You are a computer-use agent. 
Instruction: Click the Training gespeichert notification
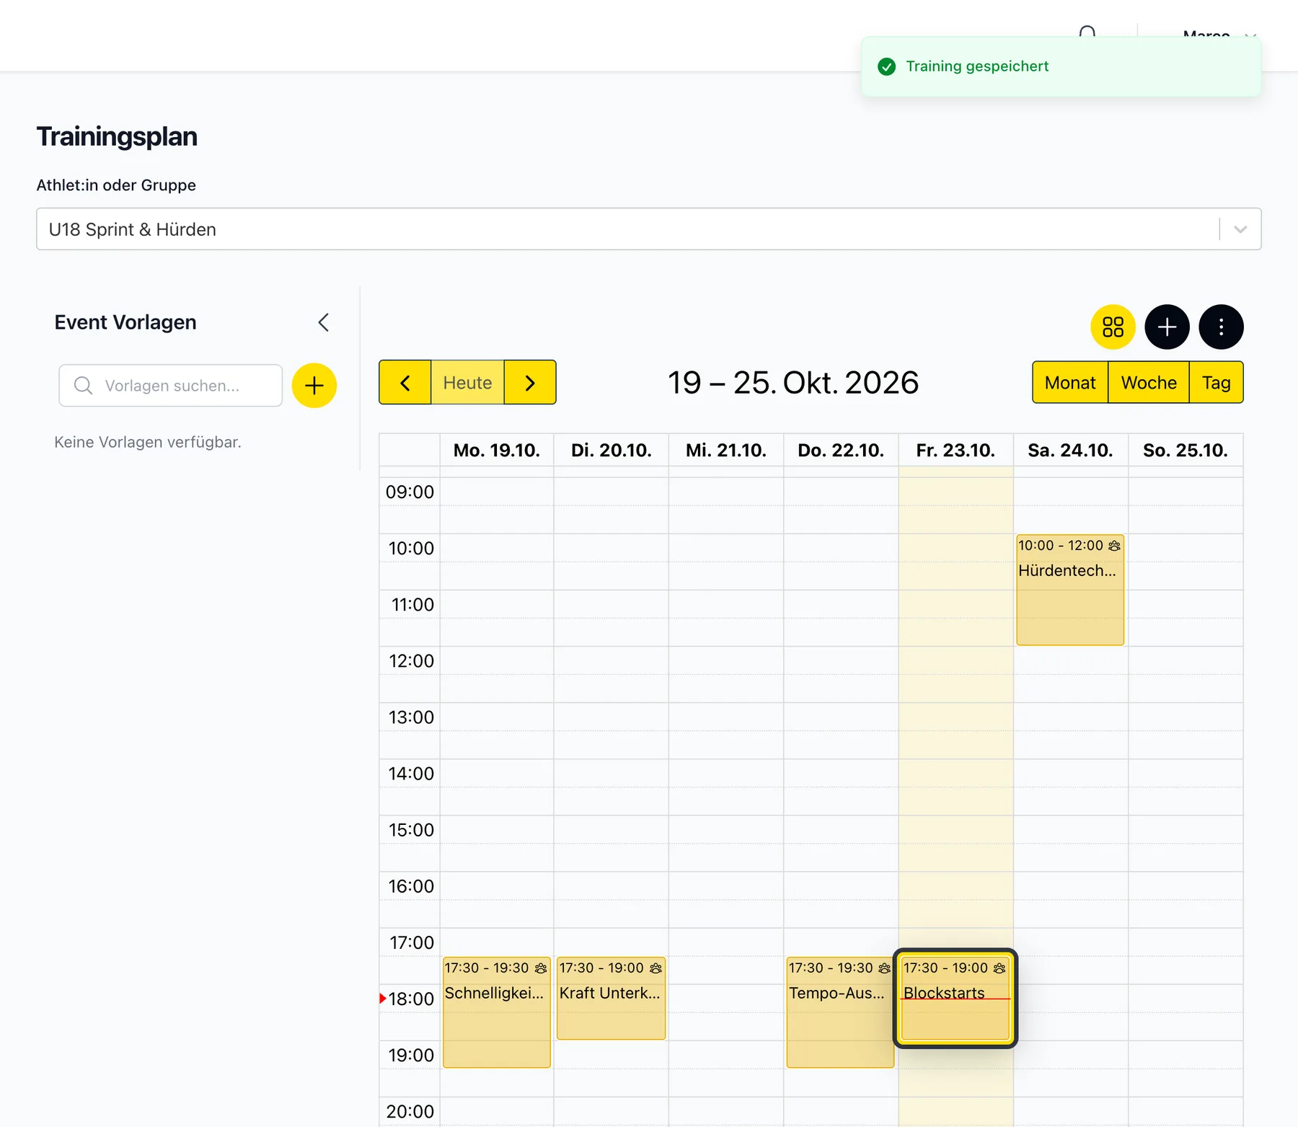[x=1061, y=67]
